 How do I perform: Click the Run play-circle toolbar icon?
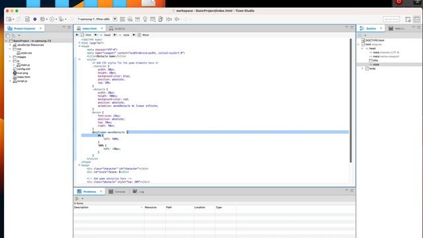point(52,19)
